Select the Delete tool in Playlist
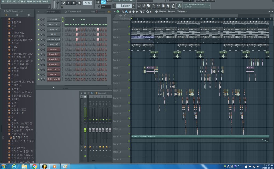 click(x=130, y=12)
